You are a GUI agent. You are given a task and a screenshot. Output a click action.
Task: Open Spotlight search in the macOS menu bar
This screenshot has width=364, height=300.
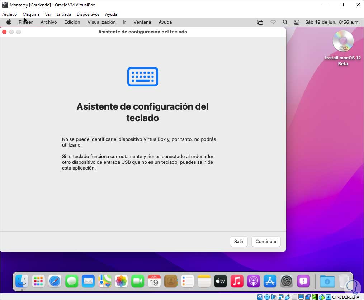[285, 22]
